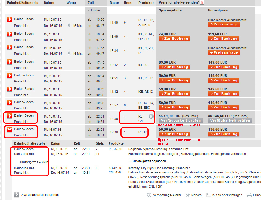
Task: Click train number RE 26710
Action: point(115,149)
